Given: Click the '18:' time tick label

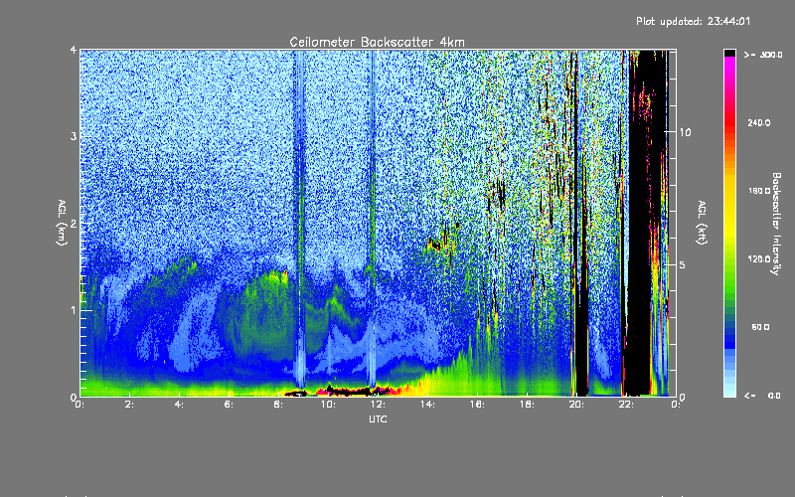Looking at the screenshot, I should pyautogui.click(x=527, y=405).
